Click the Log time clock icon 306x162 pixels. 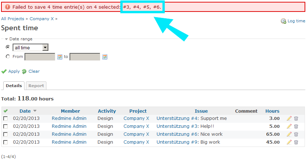pyautogui.click(x=283, y=21)
